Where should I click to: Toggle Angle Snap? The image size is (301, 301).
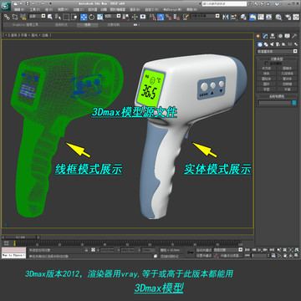point(161,17)
